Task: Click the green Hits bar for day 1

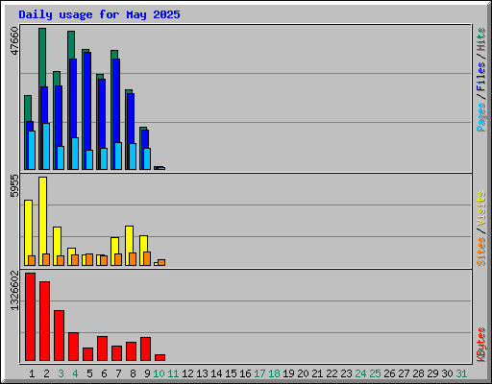Action: click(28, 108)
